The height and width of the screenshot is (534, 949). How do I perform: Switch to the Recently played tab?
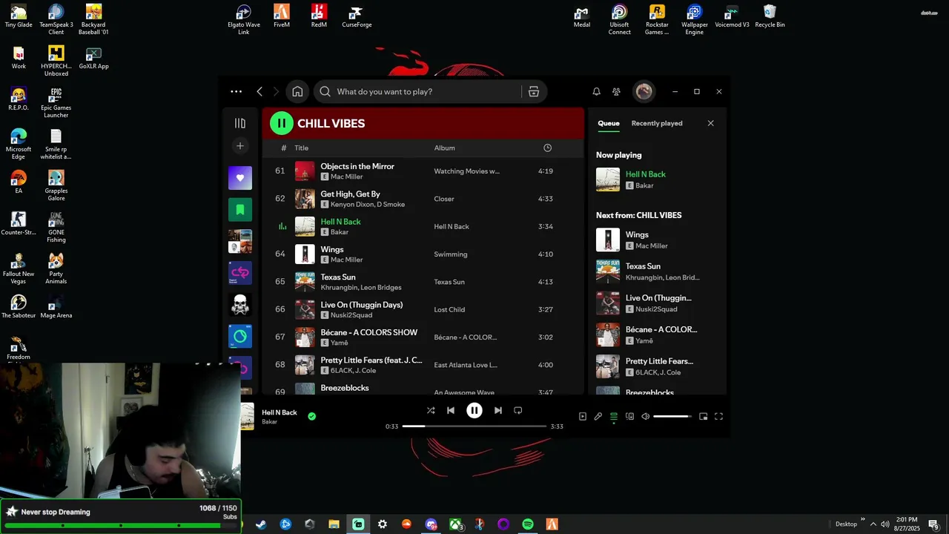coord(657,123)
